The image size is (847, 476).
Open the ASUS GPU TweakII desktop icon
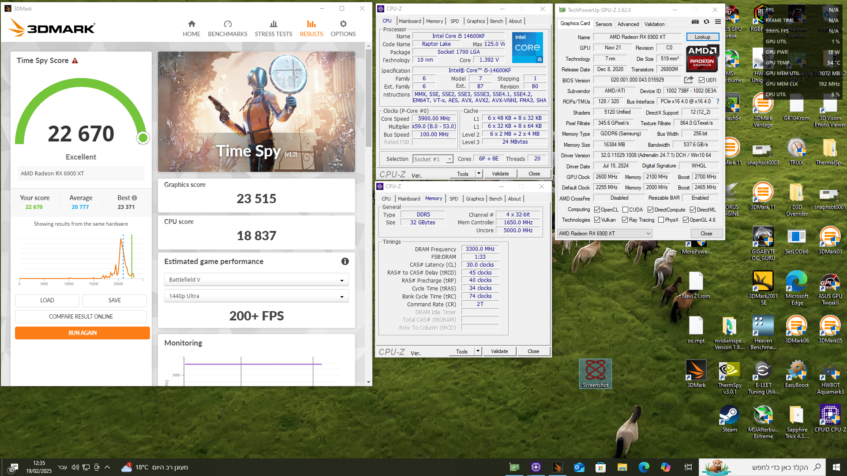(x=830, y=288)
